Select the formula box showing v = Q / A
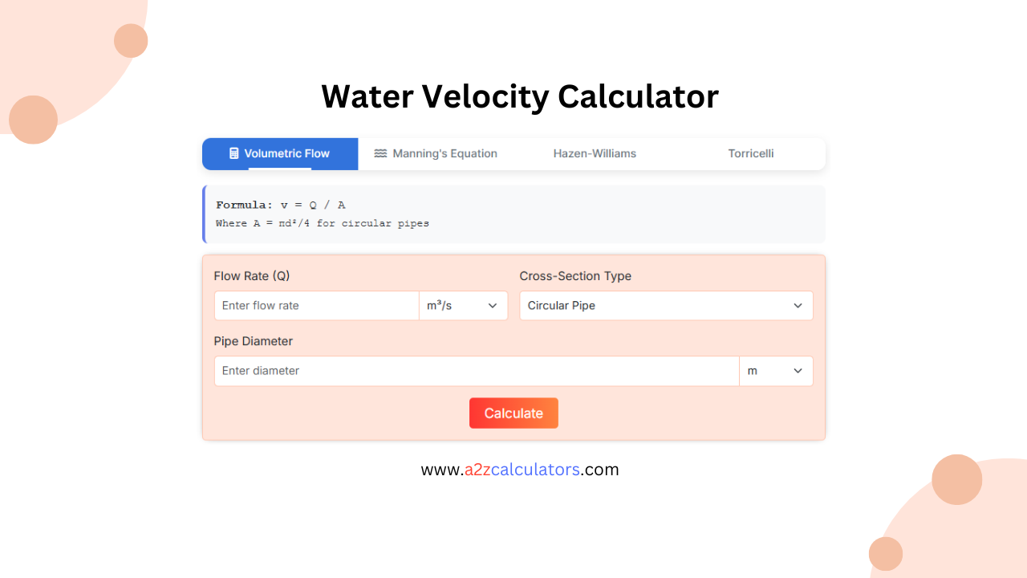 (x=513, y=214)
